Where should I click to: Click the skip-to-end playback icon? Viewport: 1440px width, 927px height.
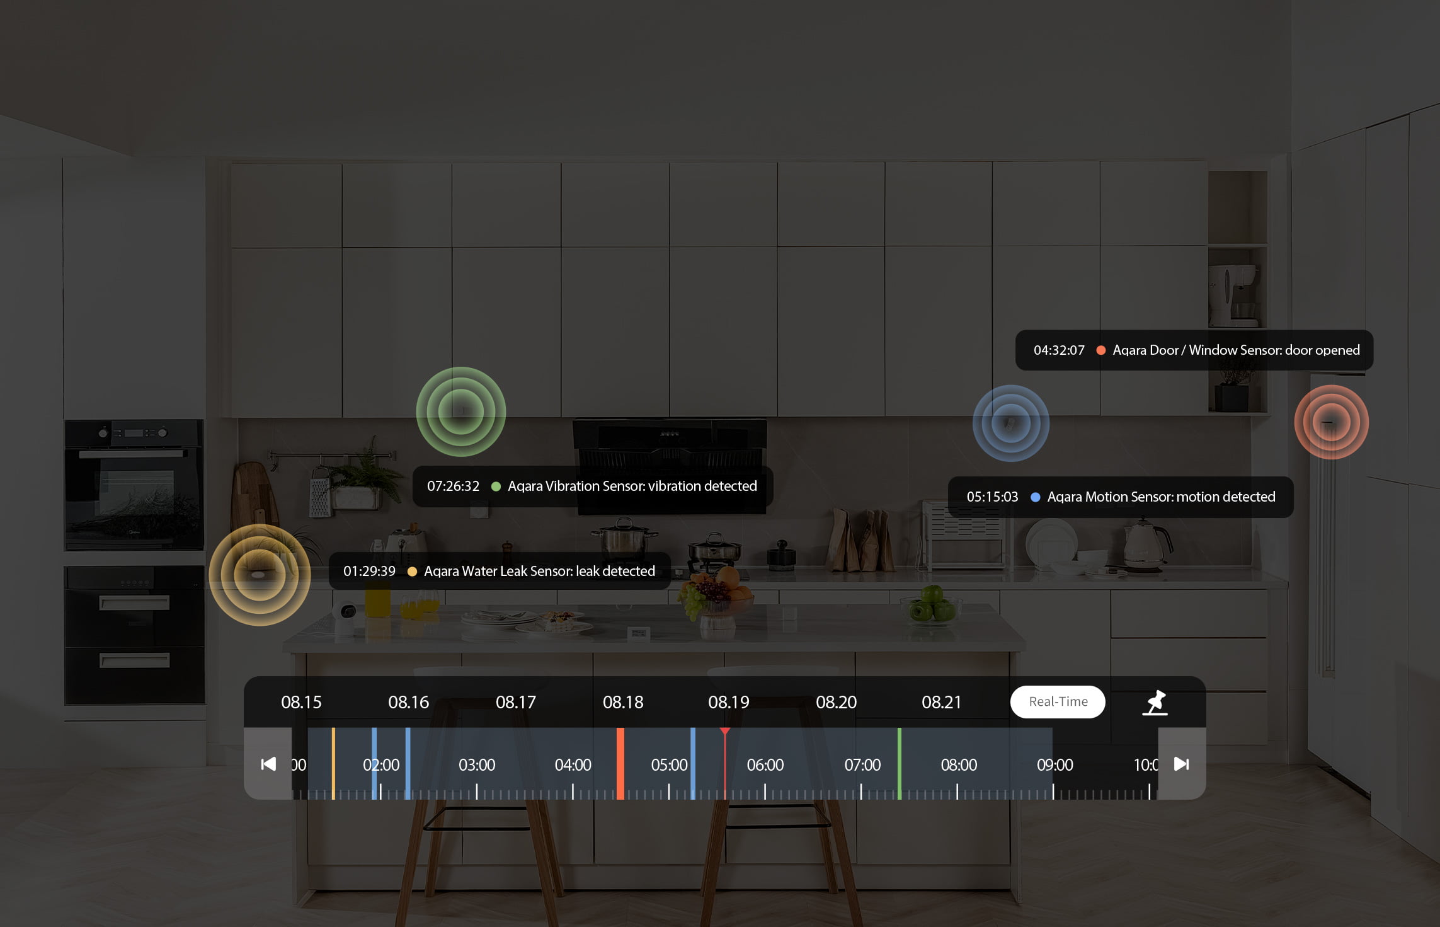tap(1184, 763)
